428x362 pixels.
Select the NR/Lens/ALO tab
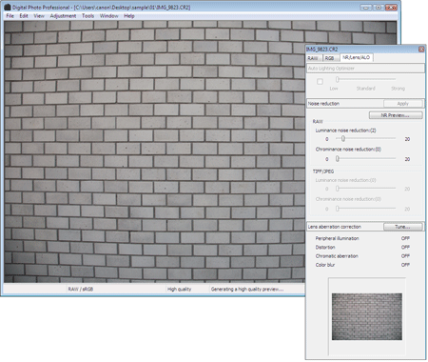(x=356, y=57)
